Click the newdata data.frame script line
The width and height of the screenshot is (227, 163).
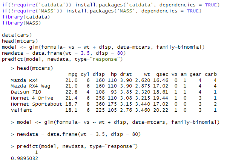pyautogui.click(x=64, y=53)
